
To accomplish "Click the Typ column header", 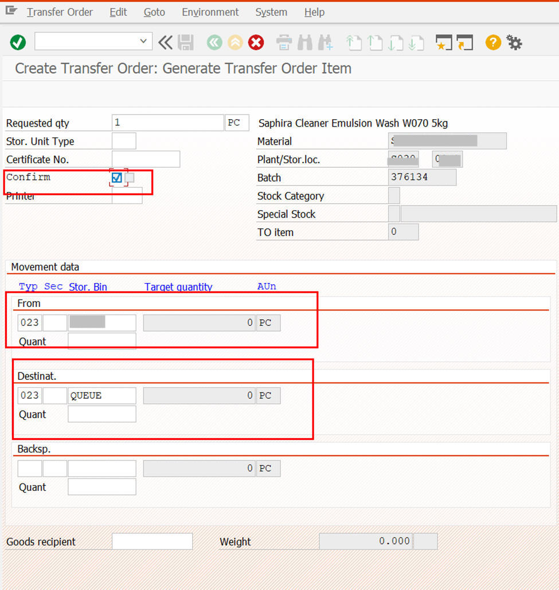I will (28, 287).
